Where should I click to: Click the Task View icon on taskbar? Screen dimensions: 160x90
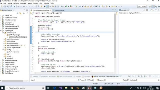[x=48, y=88]
